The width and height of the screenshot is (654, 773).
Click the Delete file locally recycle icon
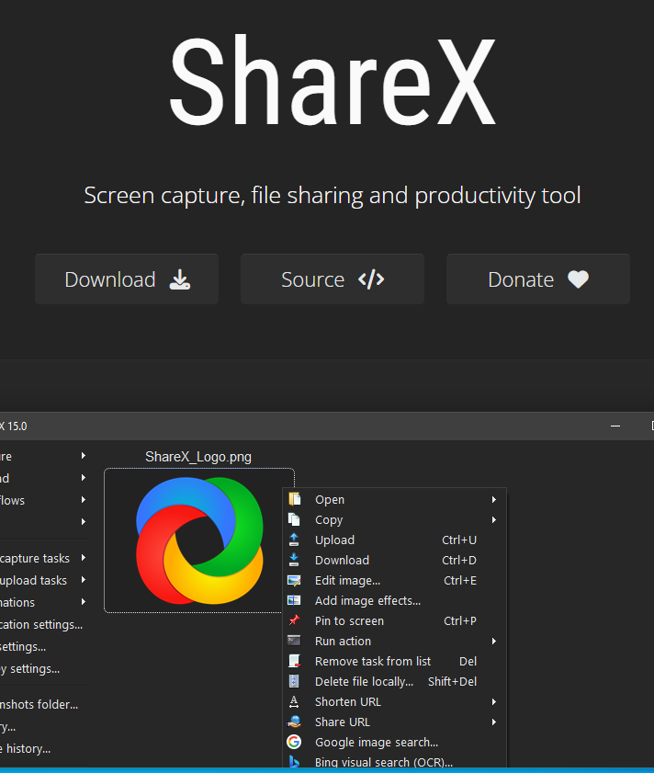(294, 681)
